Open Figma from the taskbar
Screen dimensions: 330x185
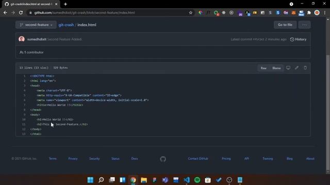155,180
